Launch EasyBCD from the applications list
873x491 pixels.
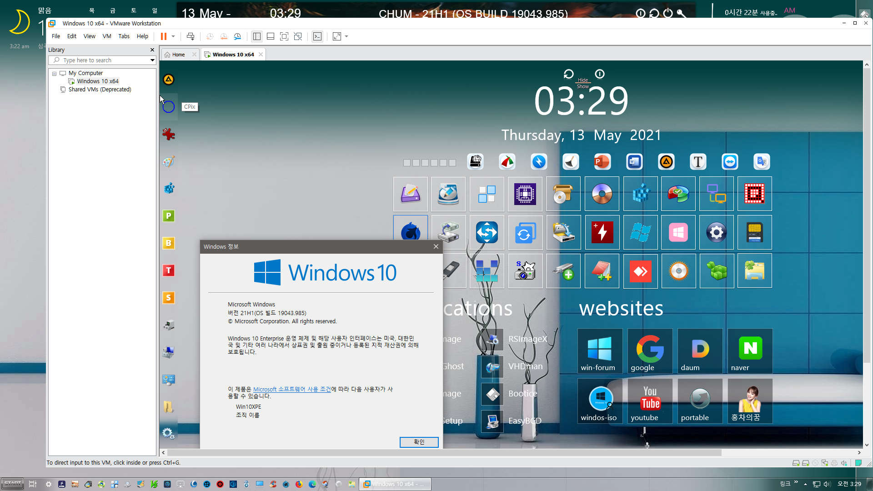click(512, 421)
